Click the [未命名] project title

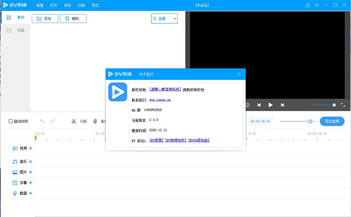pos(202,5)
